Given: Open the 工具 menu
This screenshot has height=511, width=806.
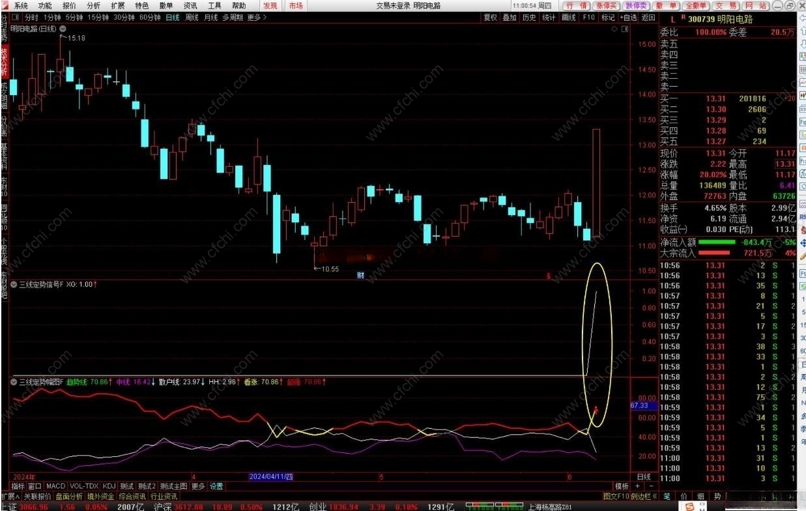Looking at the screenshot, I should point(214,5).
